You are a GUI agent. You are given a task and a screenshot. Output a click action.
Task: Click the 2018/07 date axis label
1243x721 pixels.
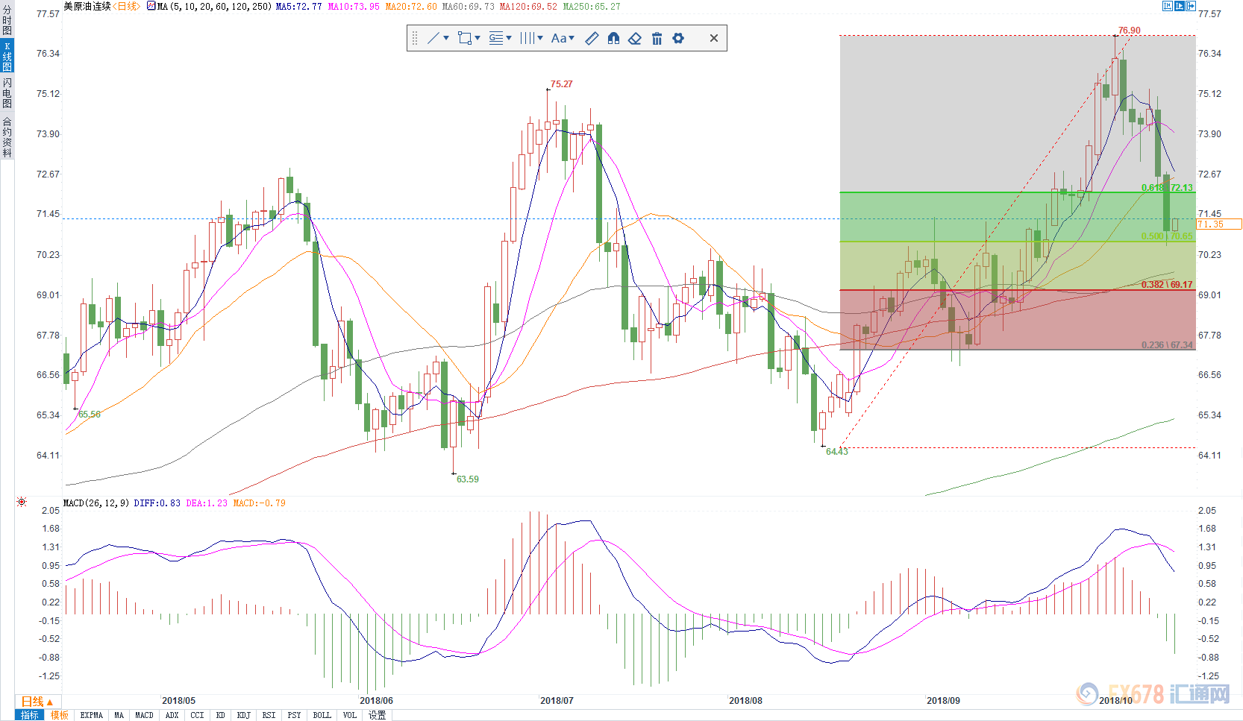(557, 701)
